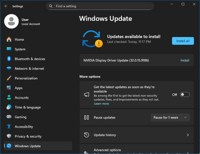Viewport: 200px width, 154px height.
Task: Click the Home house icon
Action: (9, 39)
